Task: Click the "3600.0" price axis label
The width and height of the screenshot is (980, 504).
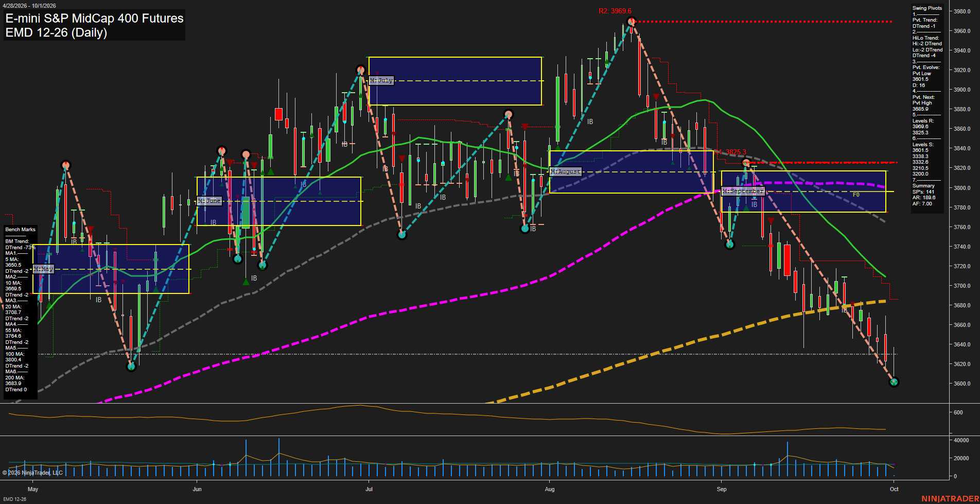Action: tap(962, 384)
